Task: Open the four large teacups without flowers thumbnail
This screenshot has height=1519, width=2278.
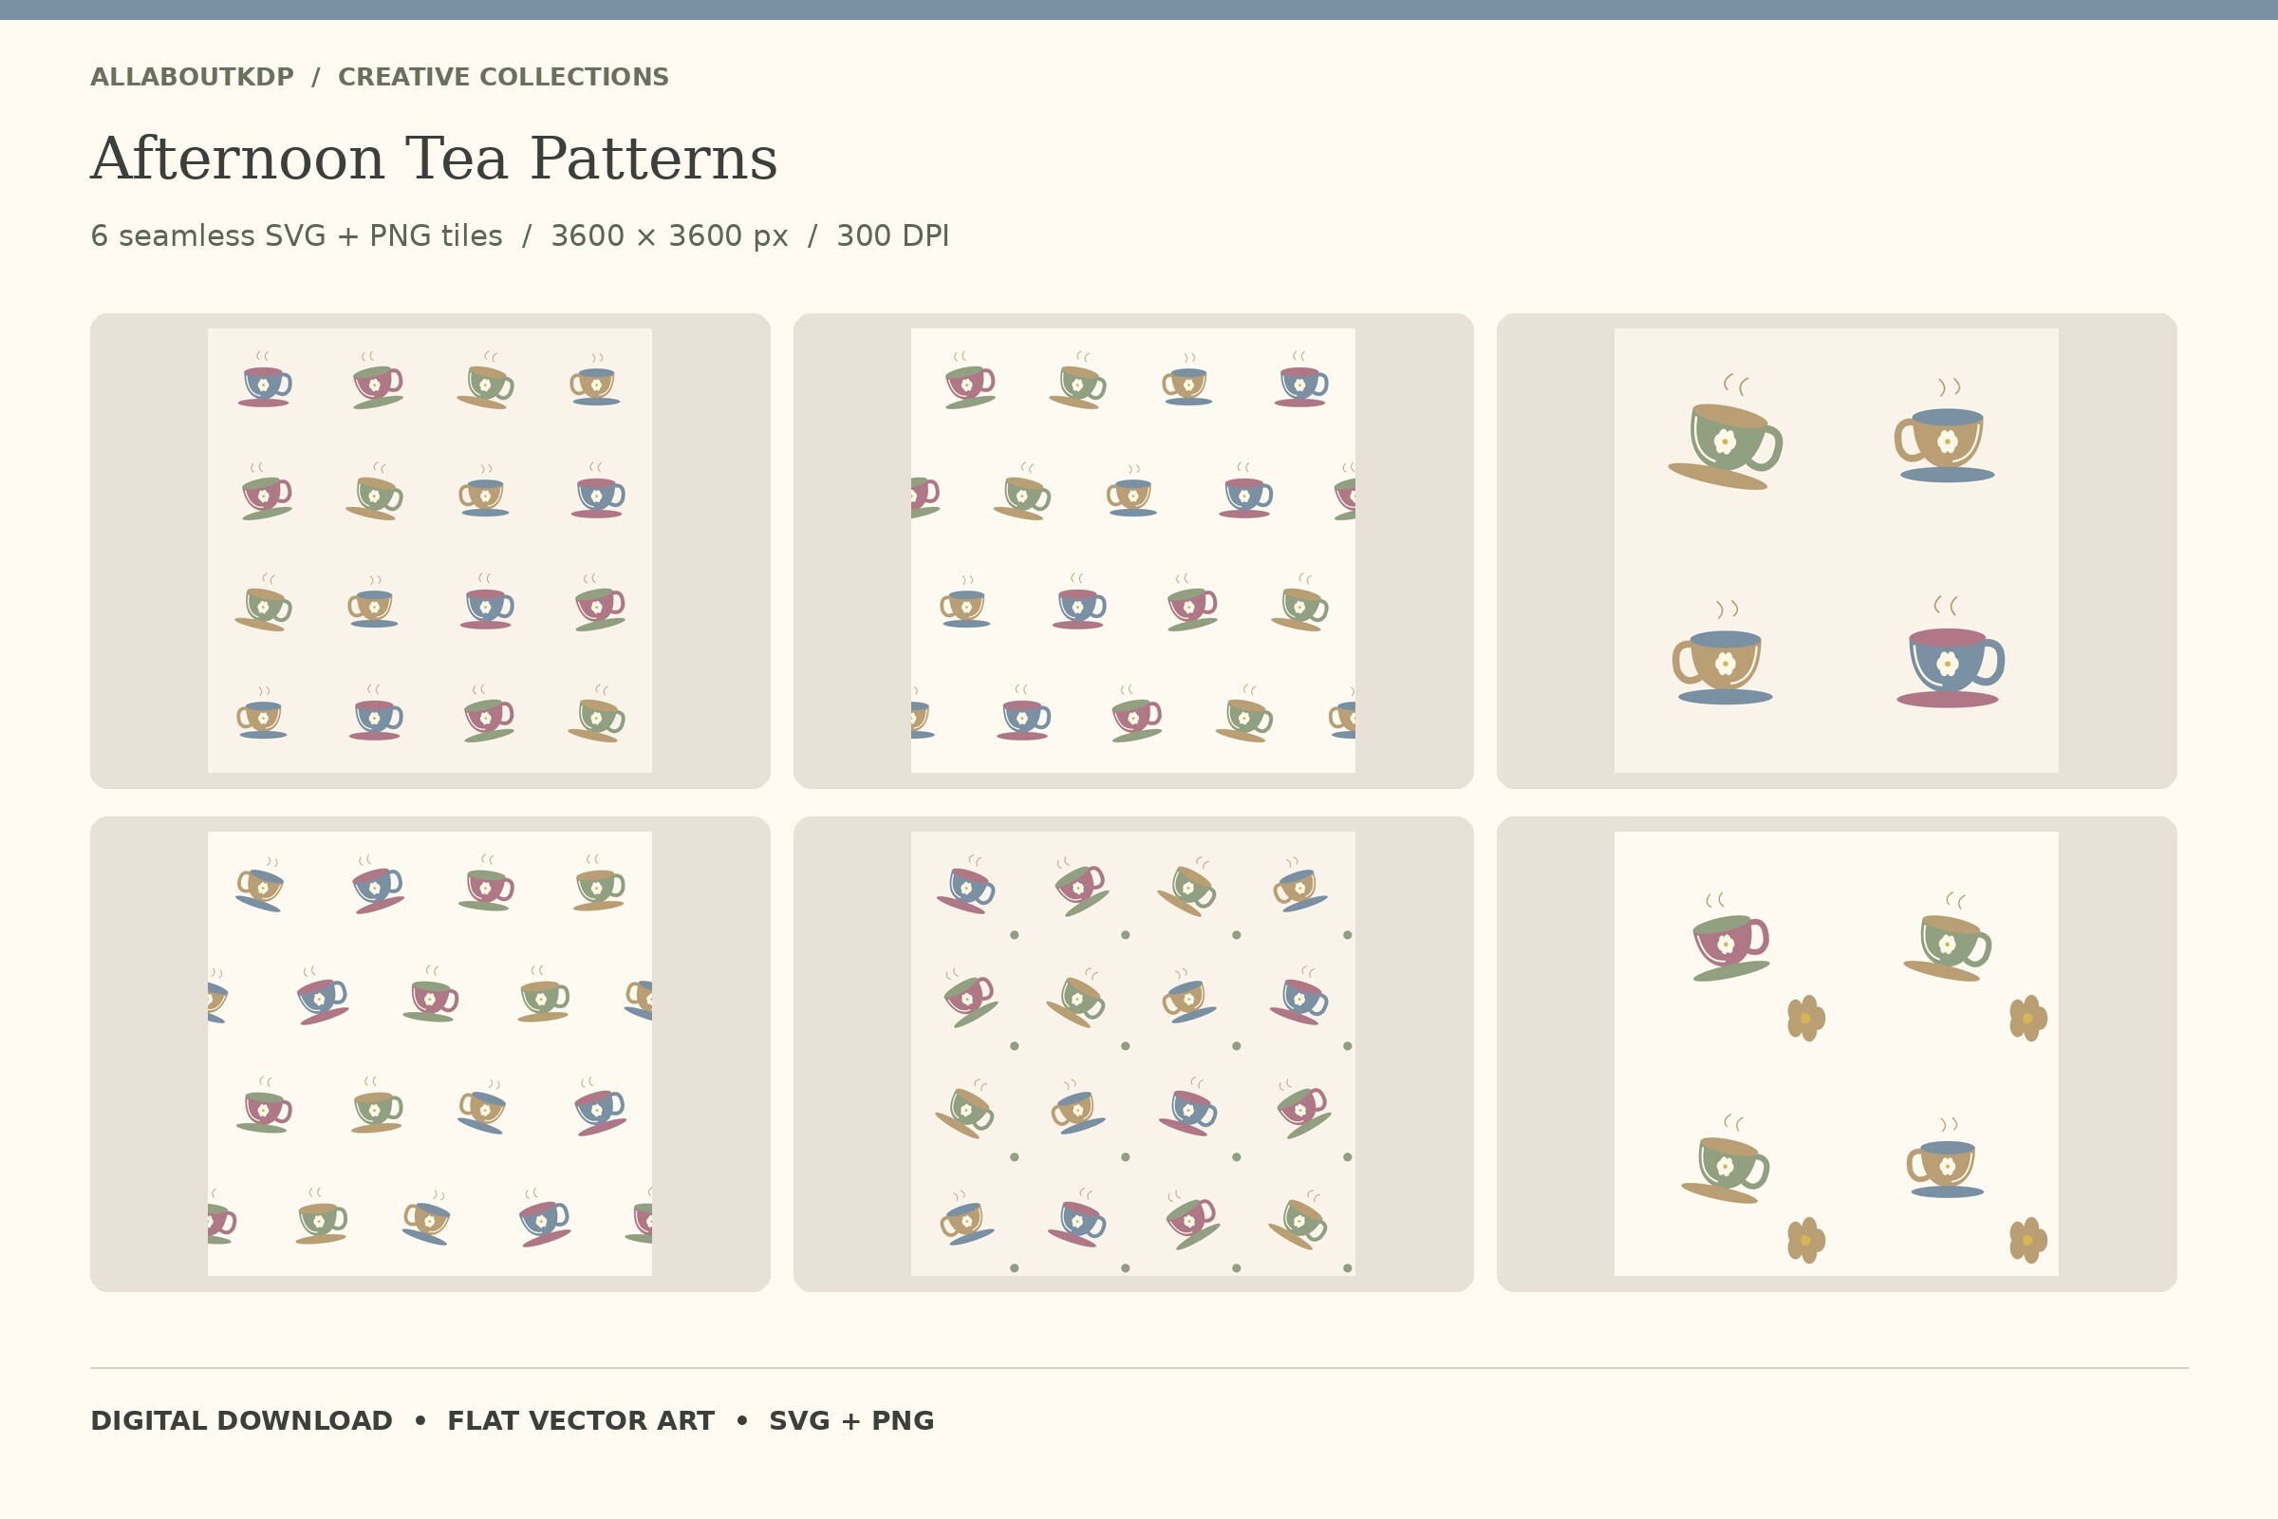Action: (1837, 551)
